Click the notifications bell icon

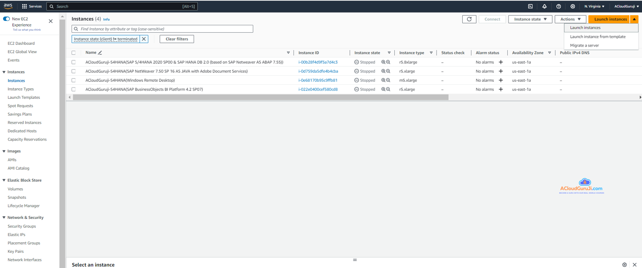coord(544,7)
